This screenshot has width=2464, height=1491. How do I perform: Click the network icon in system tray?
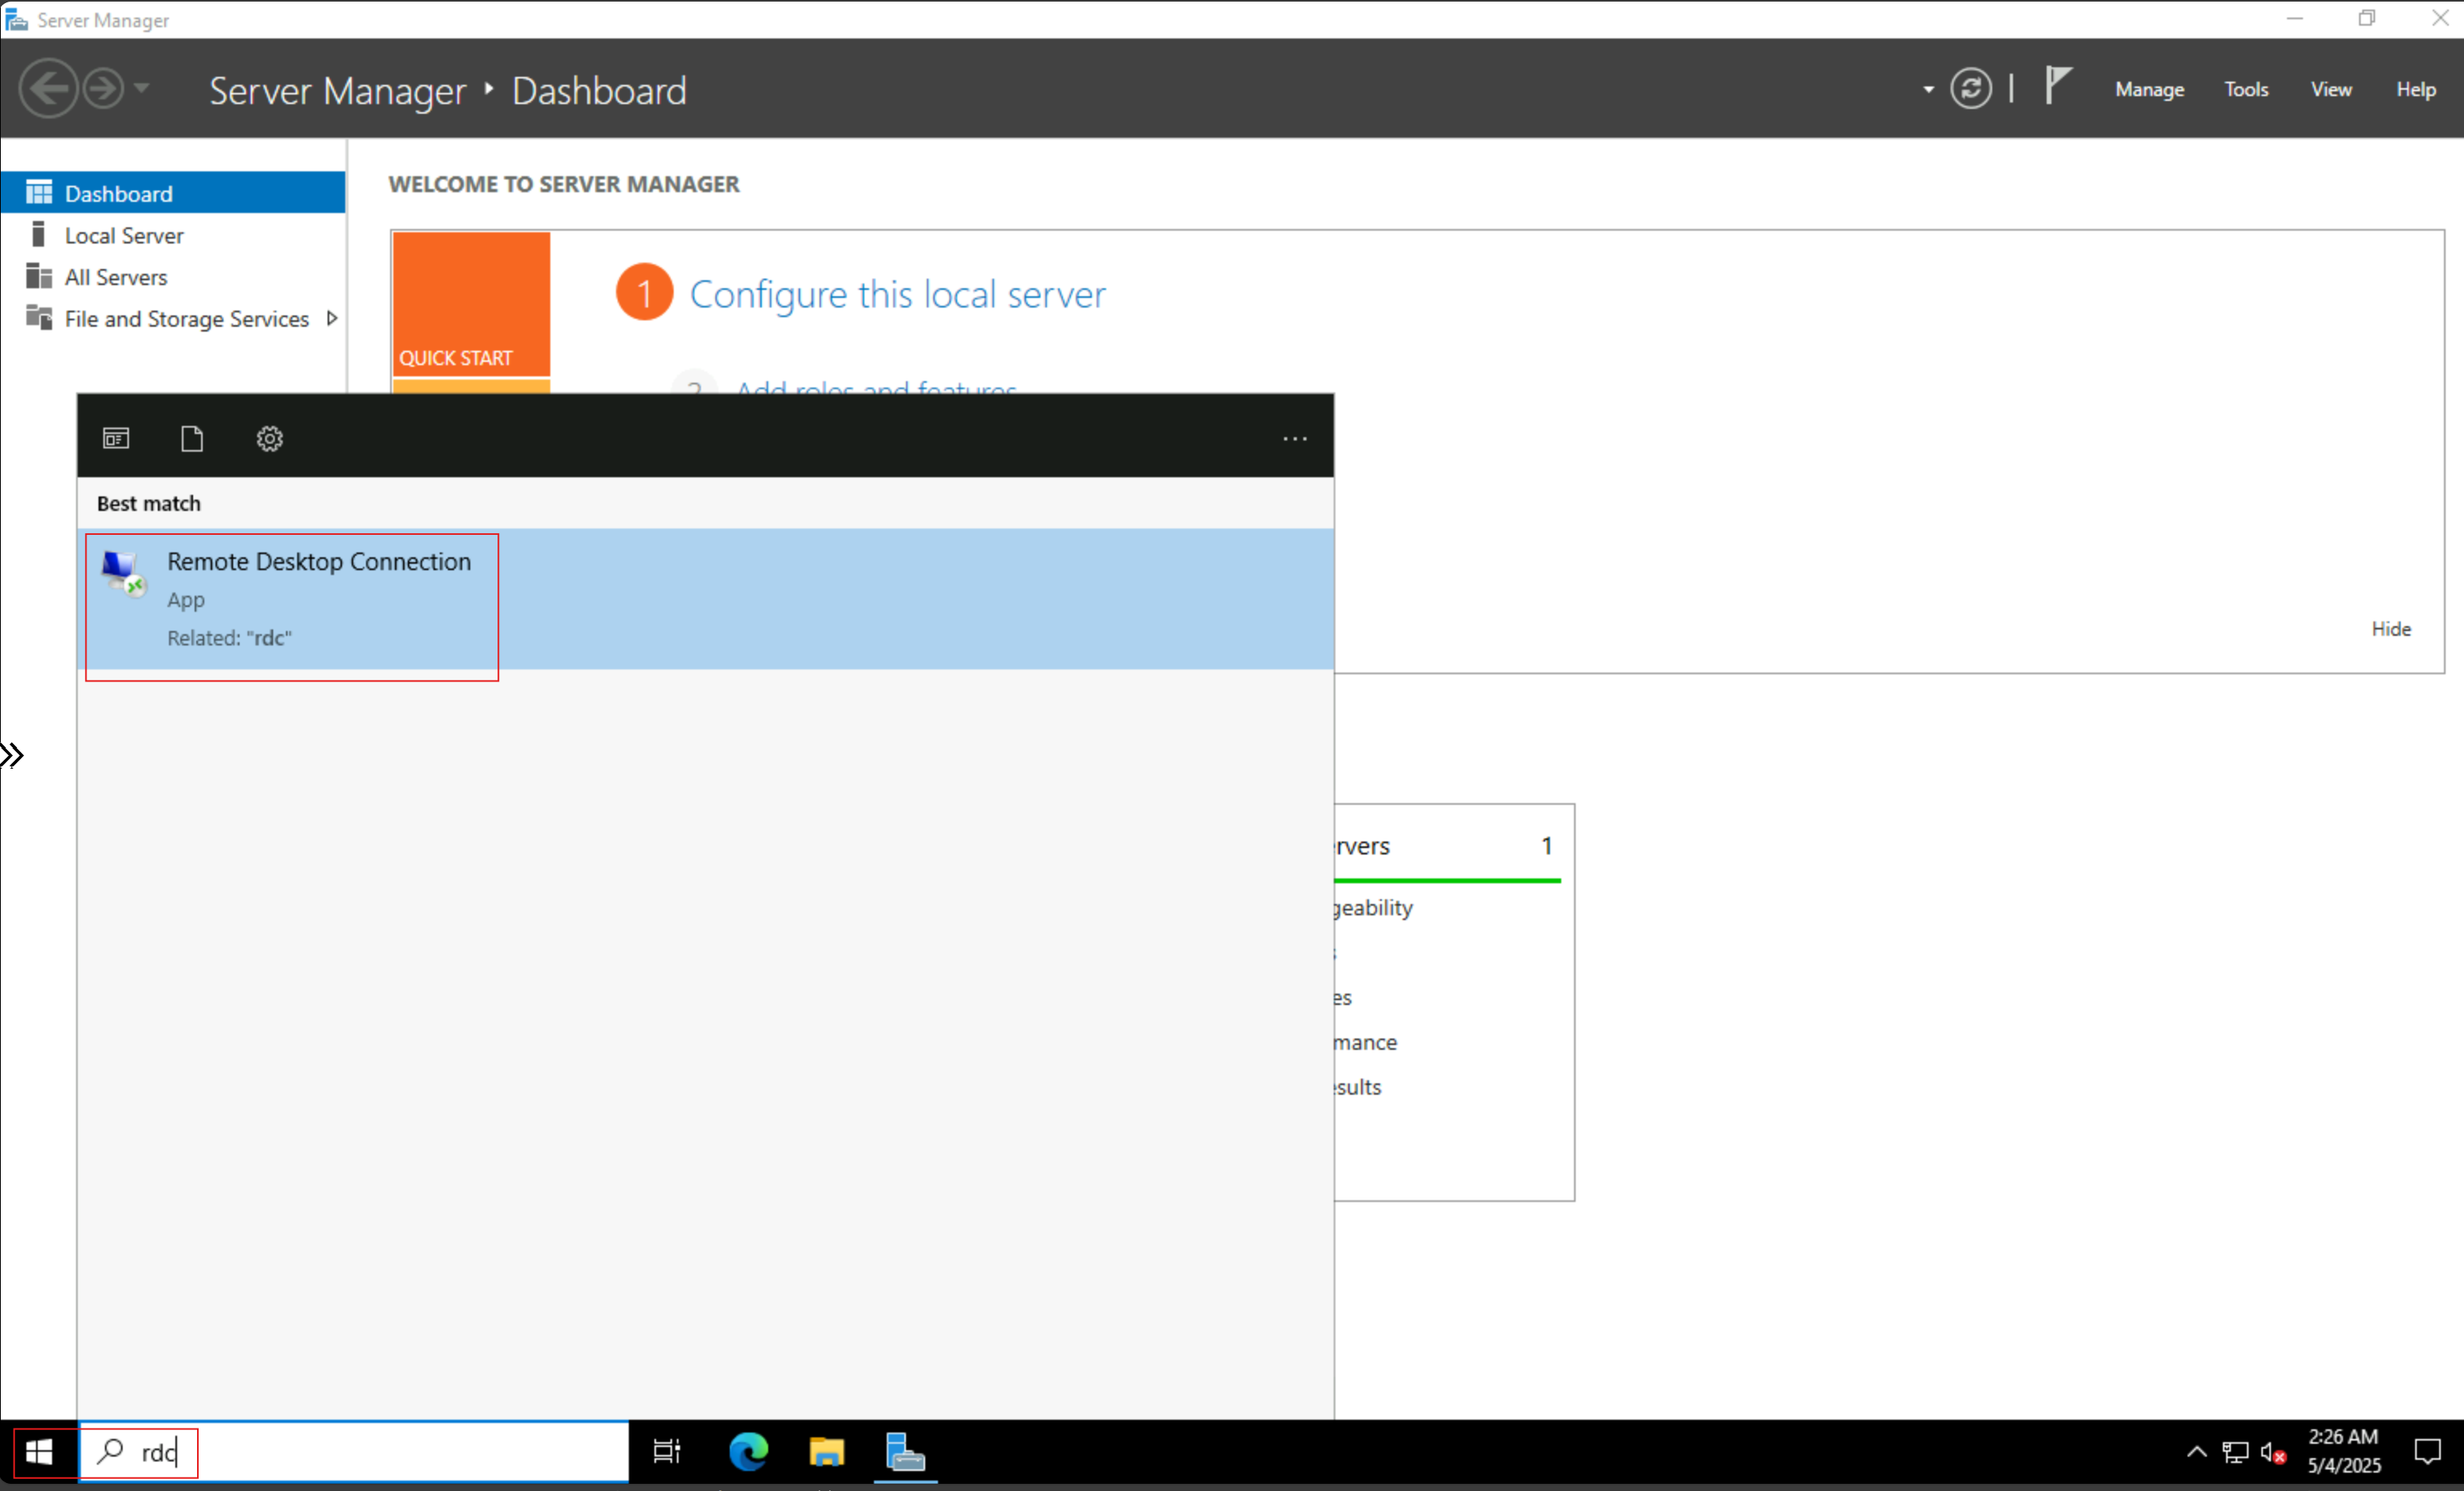2235,1452
